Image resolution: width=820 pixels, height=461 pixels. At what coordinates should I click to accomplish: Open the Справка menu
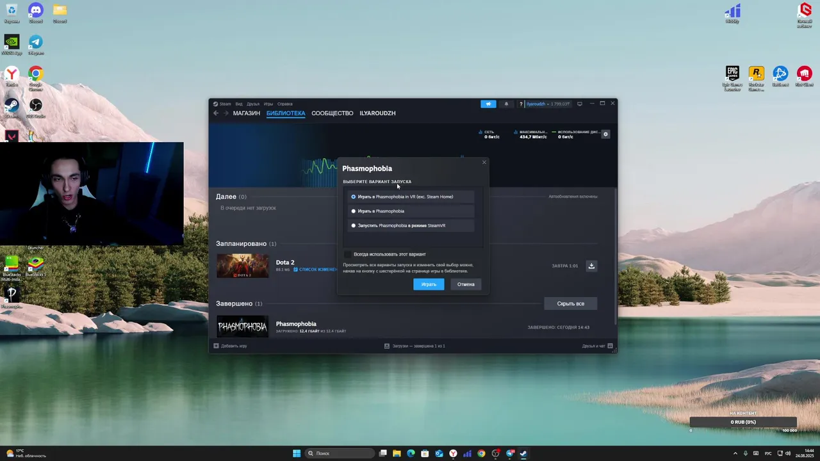(285, 104)
